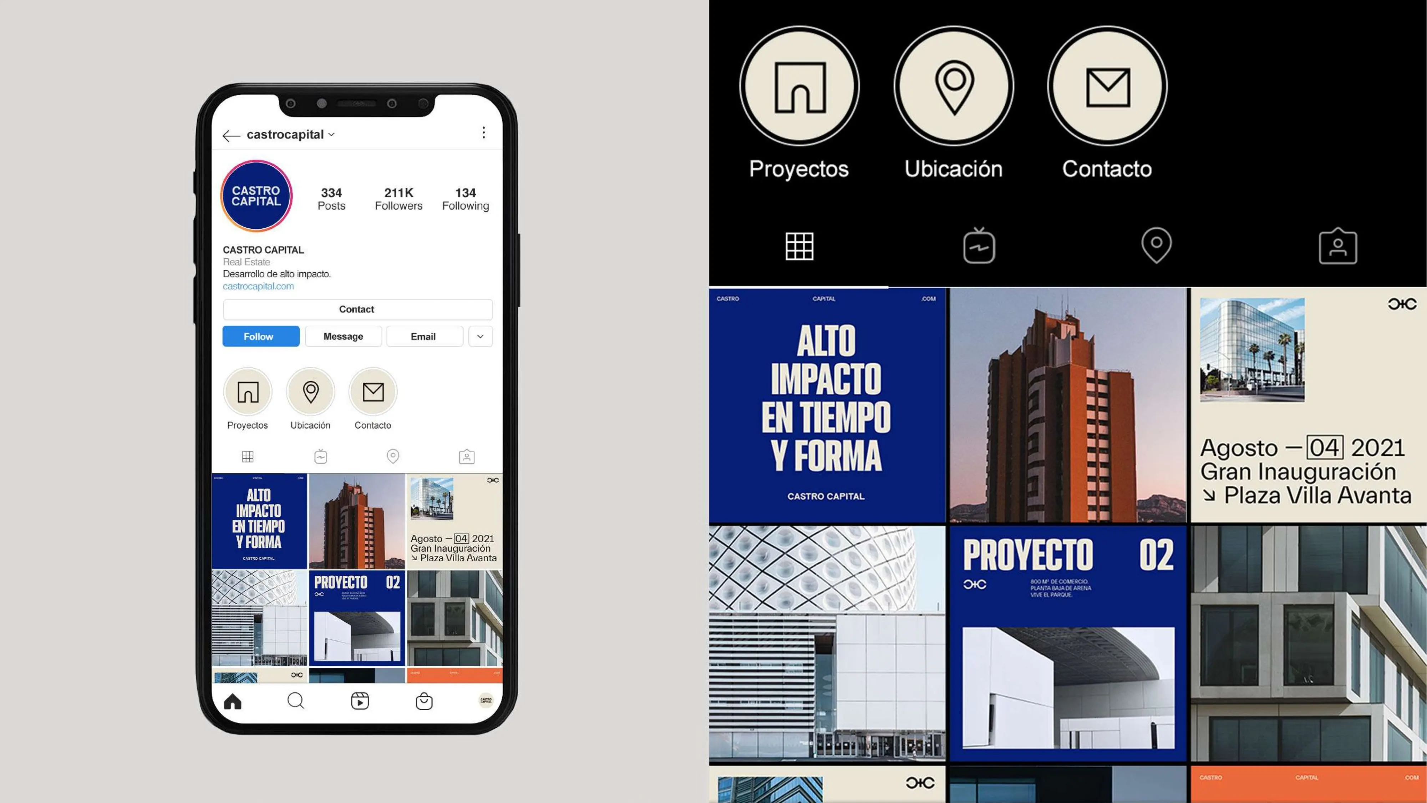The image size is (1427, 803).
Task: Click the Follow button on Castro Capital
Action: [x=259, y=336]
